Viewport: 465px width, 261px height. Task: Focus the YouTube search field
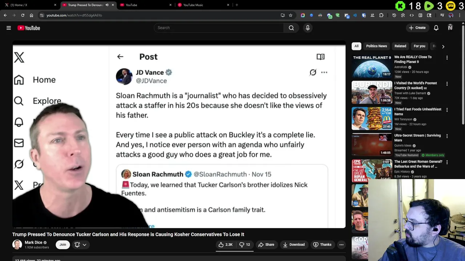click(x=219, y=28)
